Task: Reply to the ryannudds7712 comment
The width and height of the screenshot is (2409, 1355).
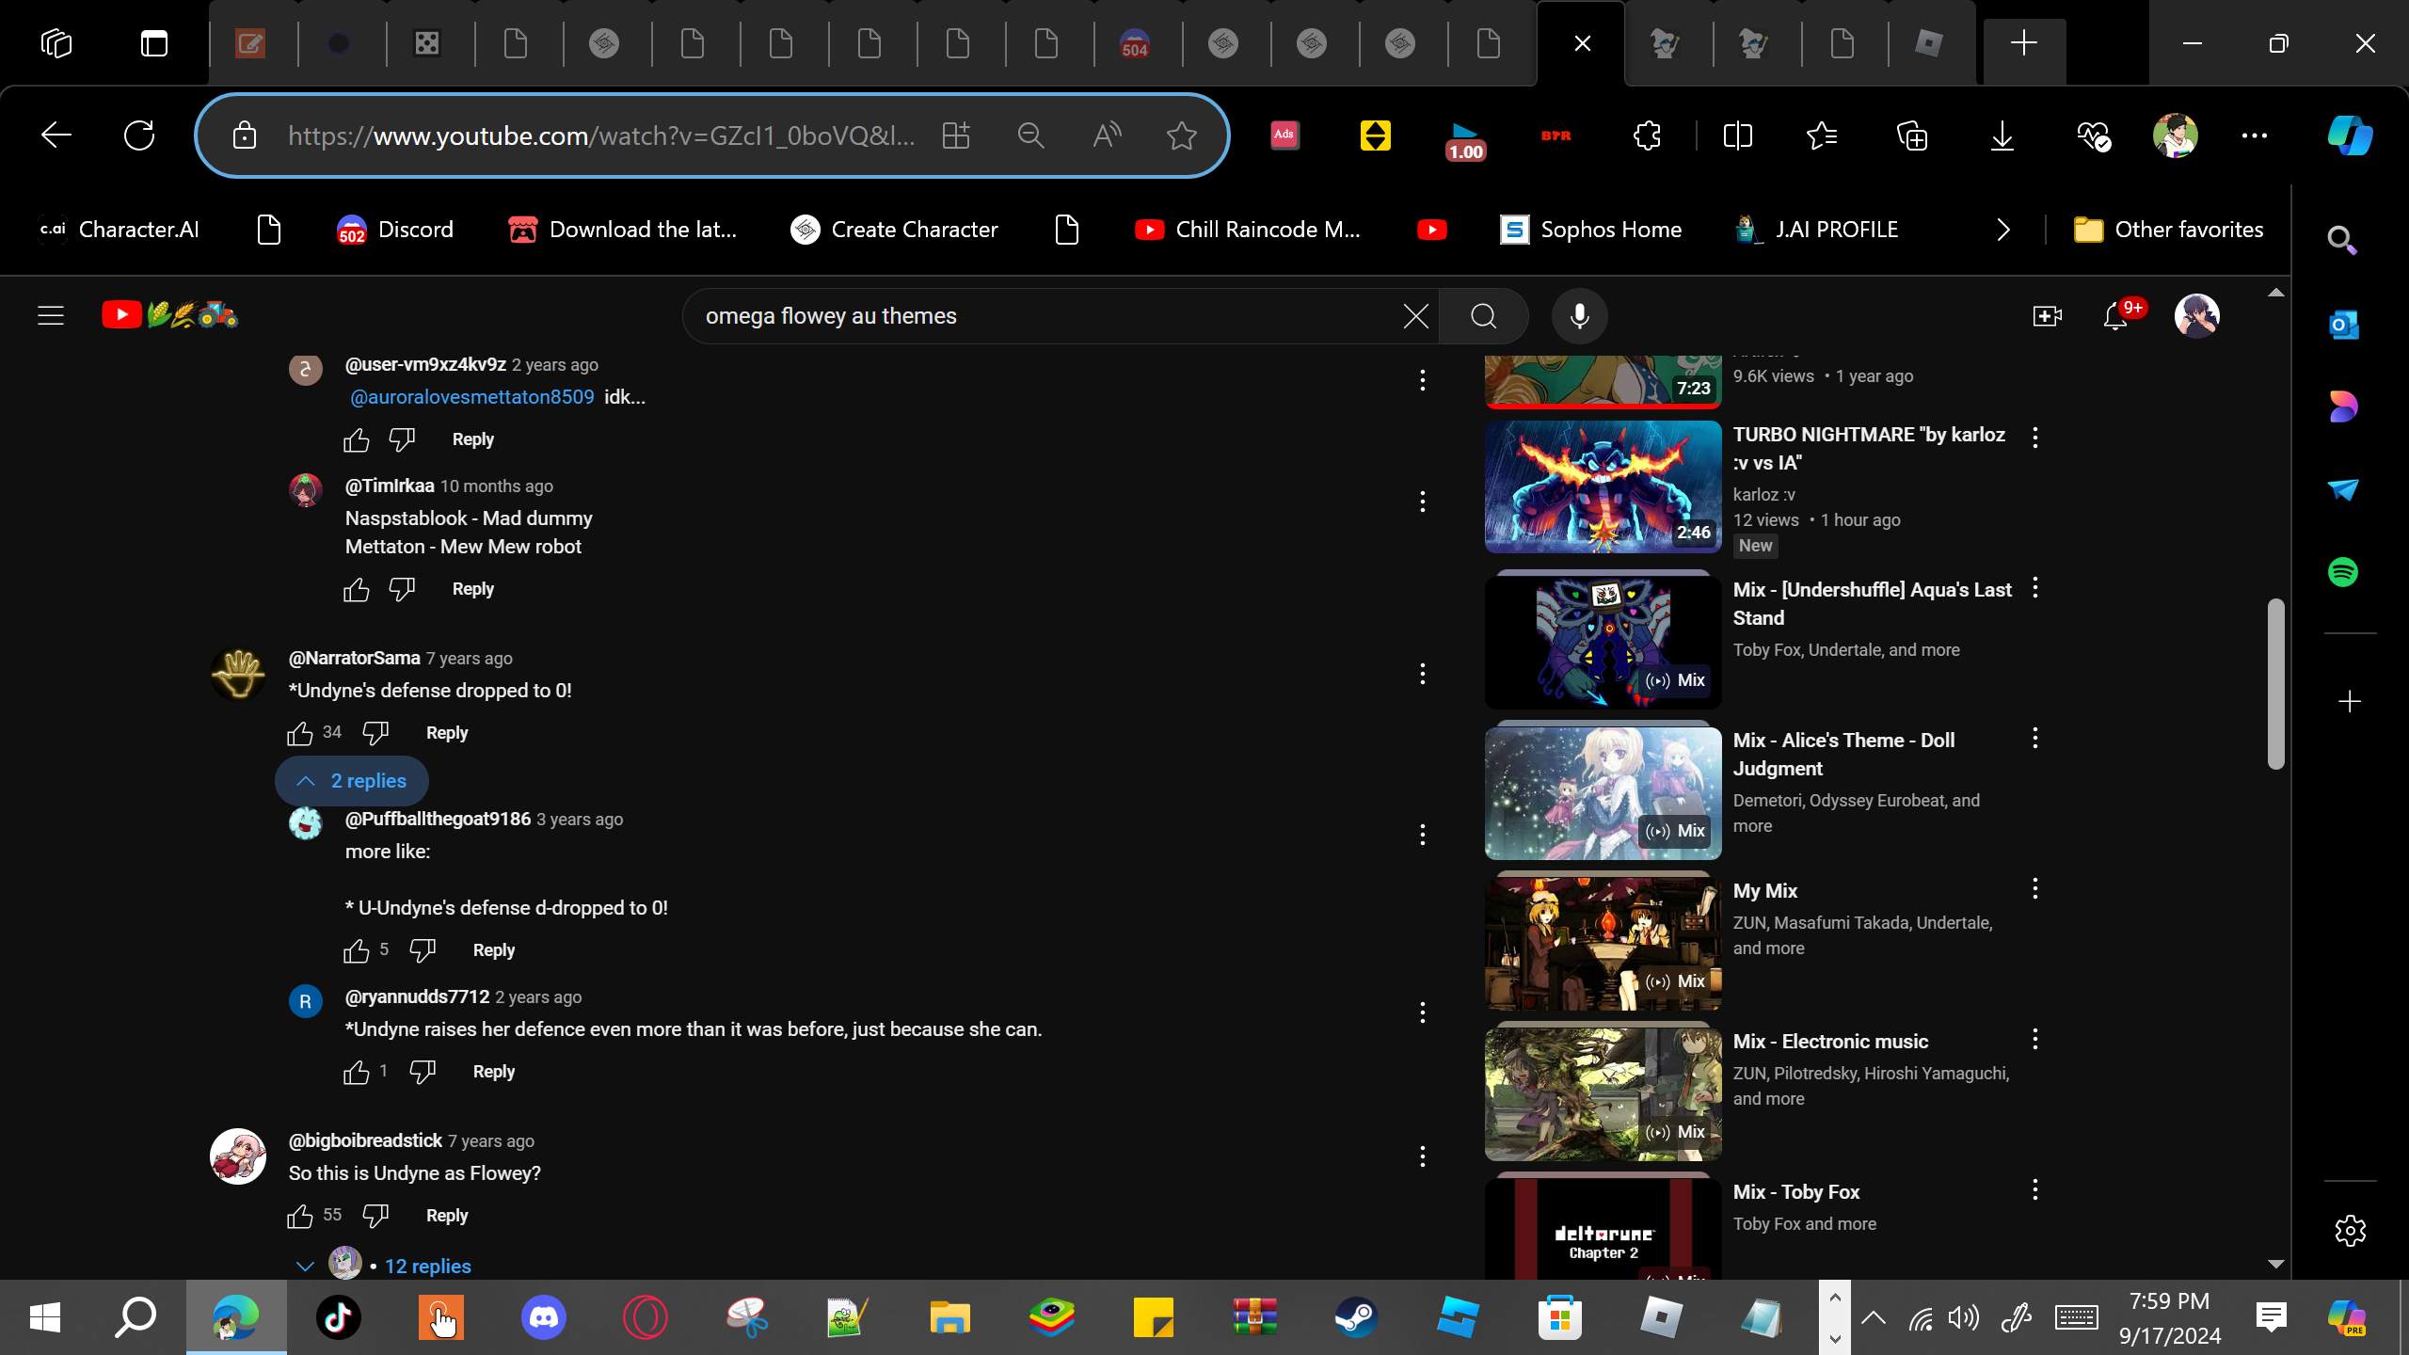Action: [x=493, y=1072]
